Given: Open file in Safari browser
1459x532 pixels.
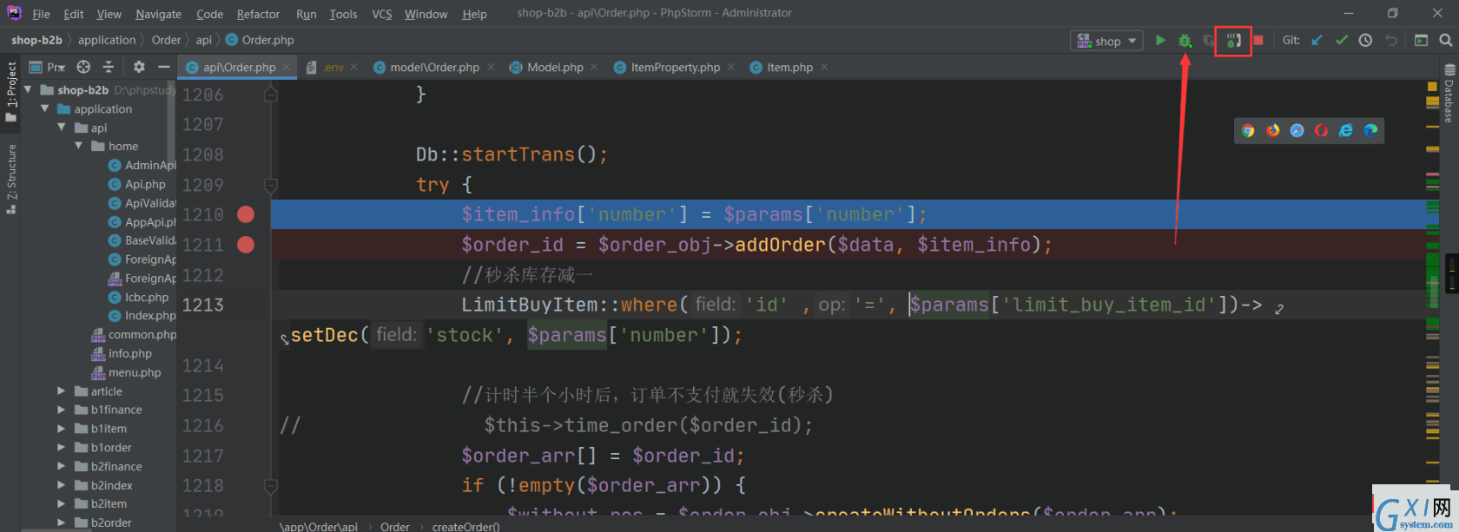Looking at the screenshot, I should (x=1297, y=130).
